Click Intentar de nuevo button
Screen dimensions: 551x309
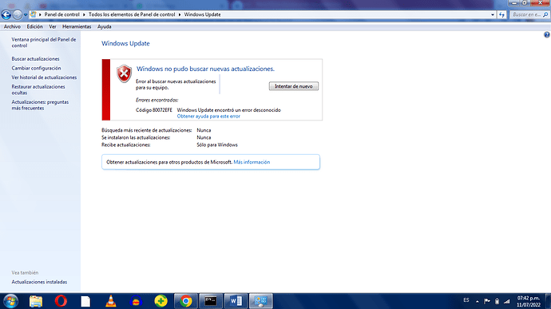(294, 86)
